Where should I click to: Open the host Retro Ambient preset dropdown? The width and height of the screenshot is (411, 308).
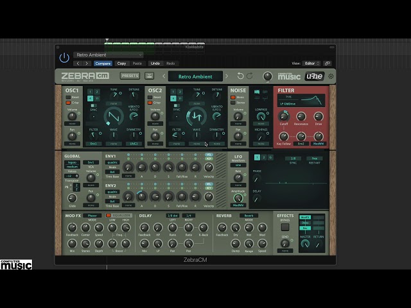[x=109, y=55]
